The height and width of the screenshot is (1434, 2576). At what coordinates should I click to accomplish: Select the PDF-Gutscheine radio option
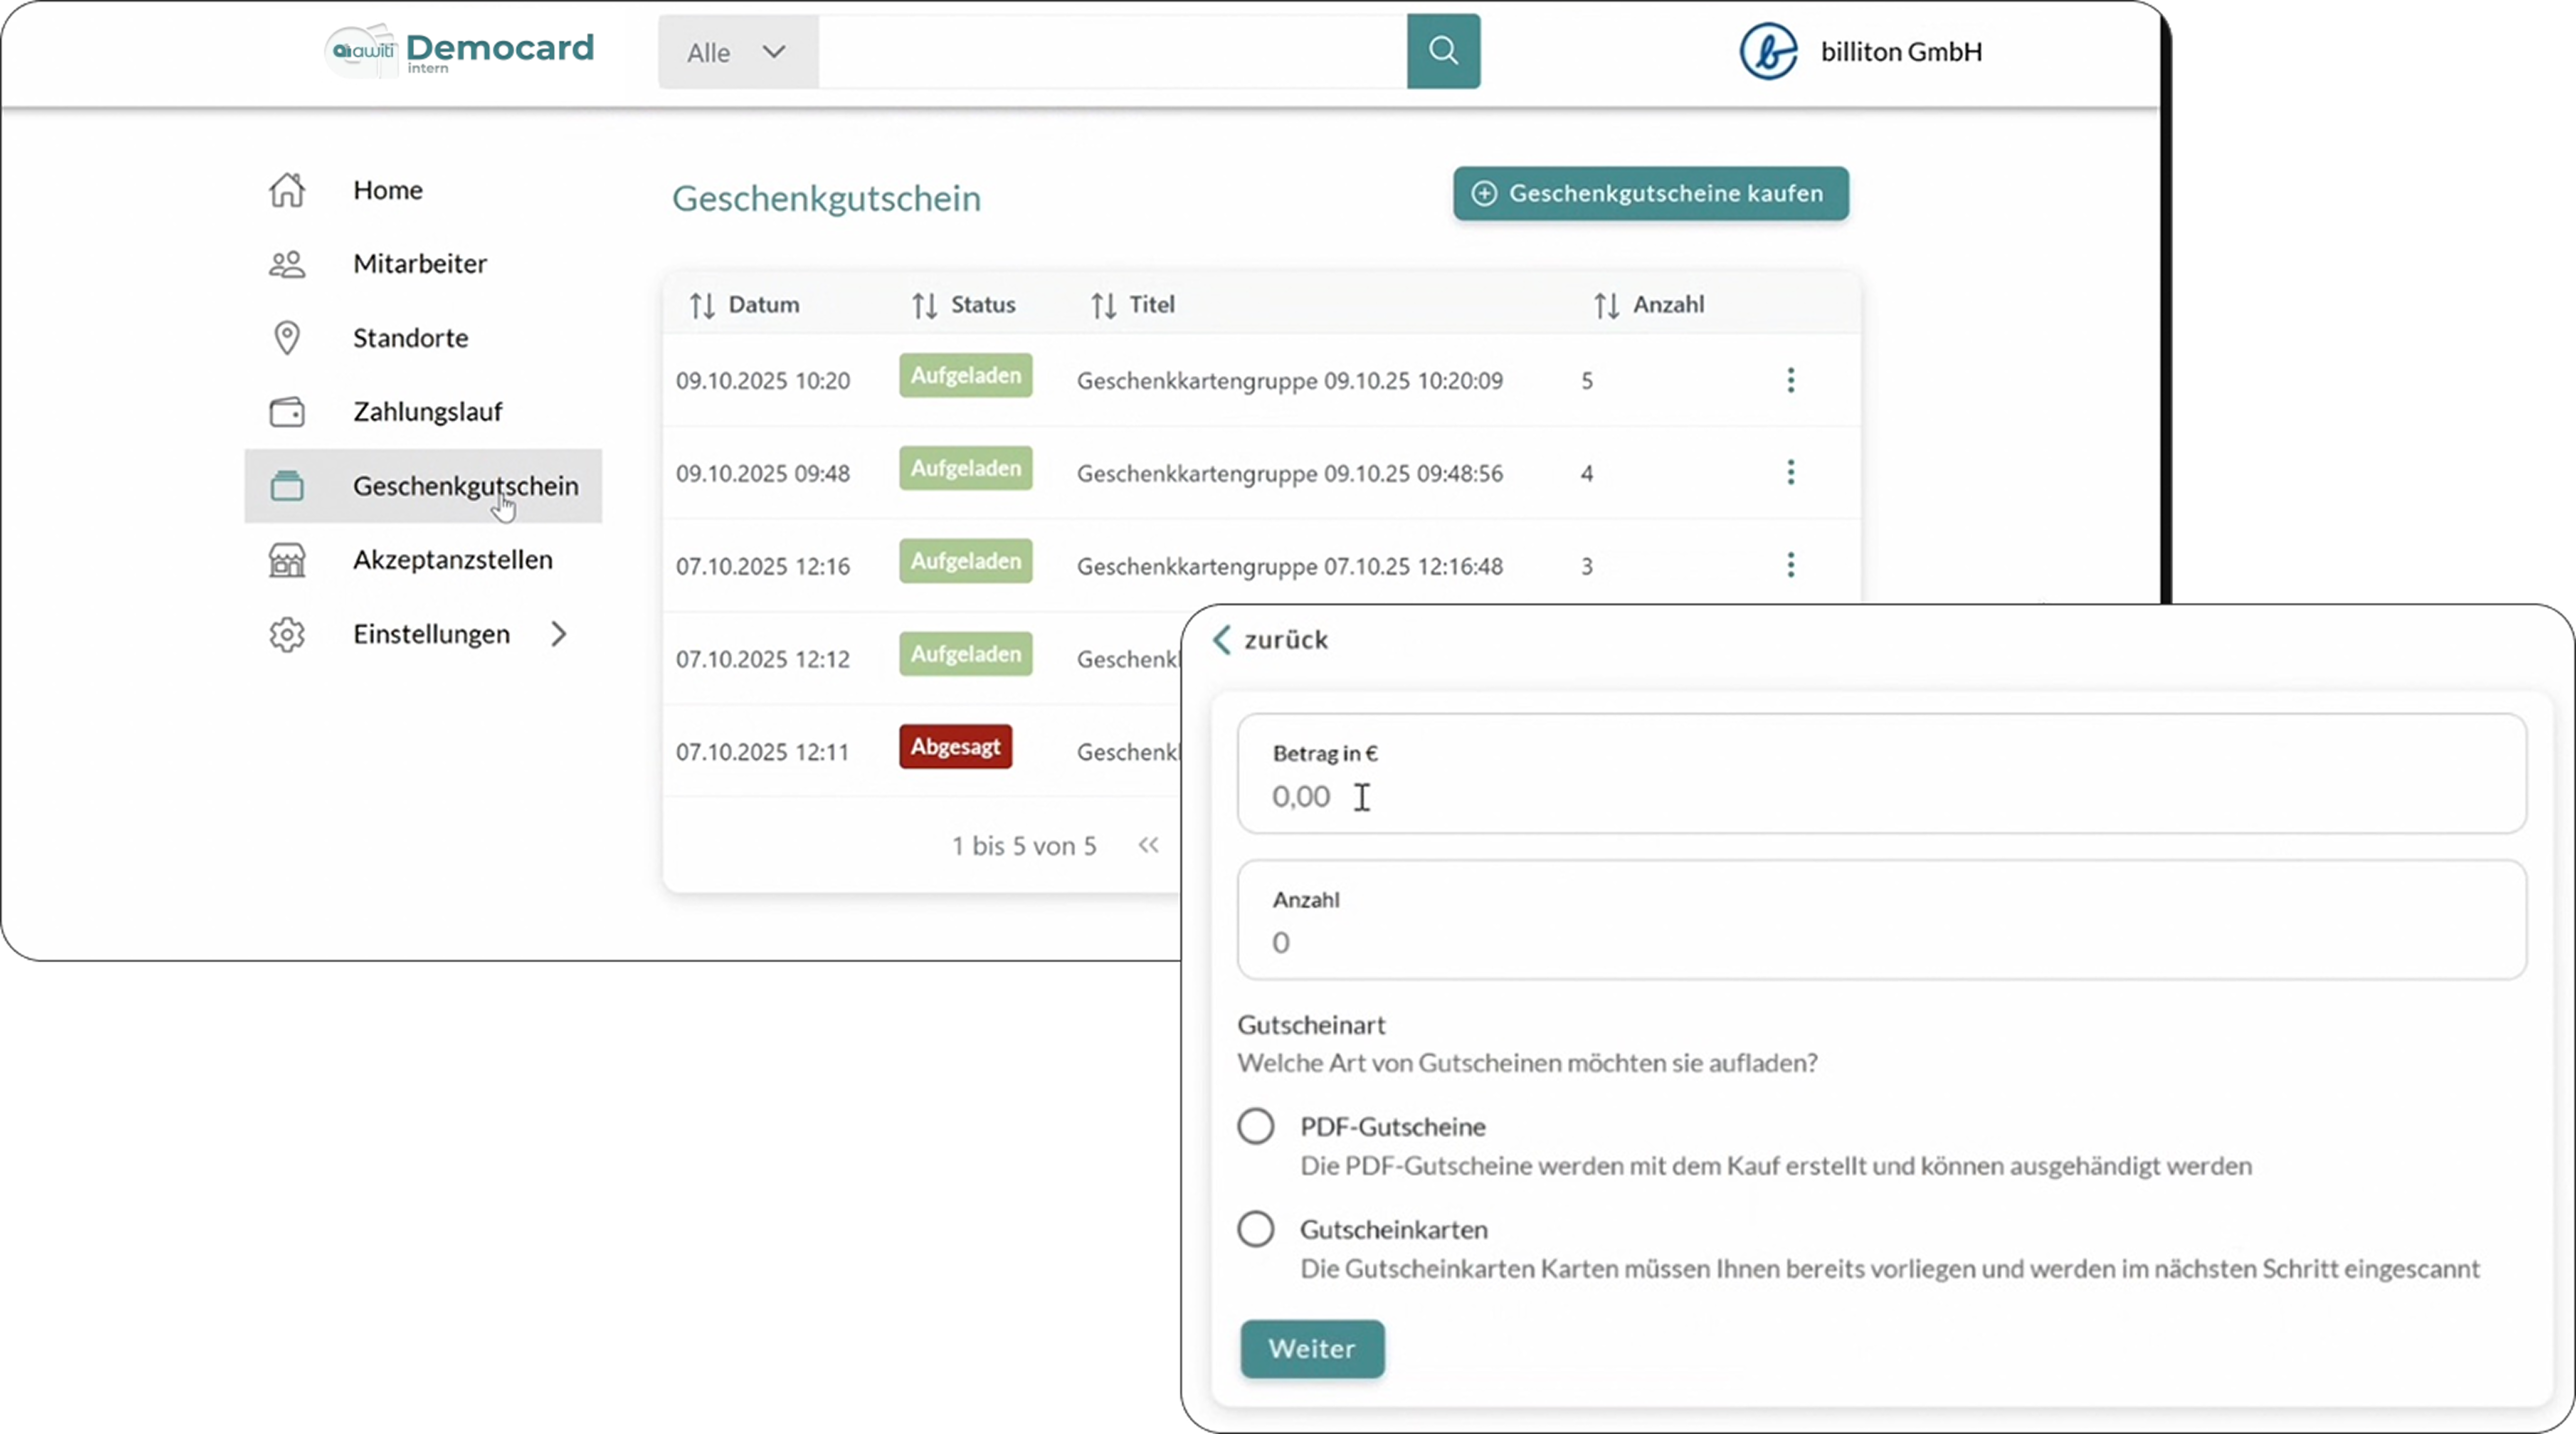pyautogui.click(x=1255, y=1126)
